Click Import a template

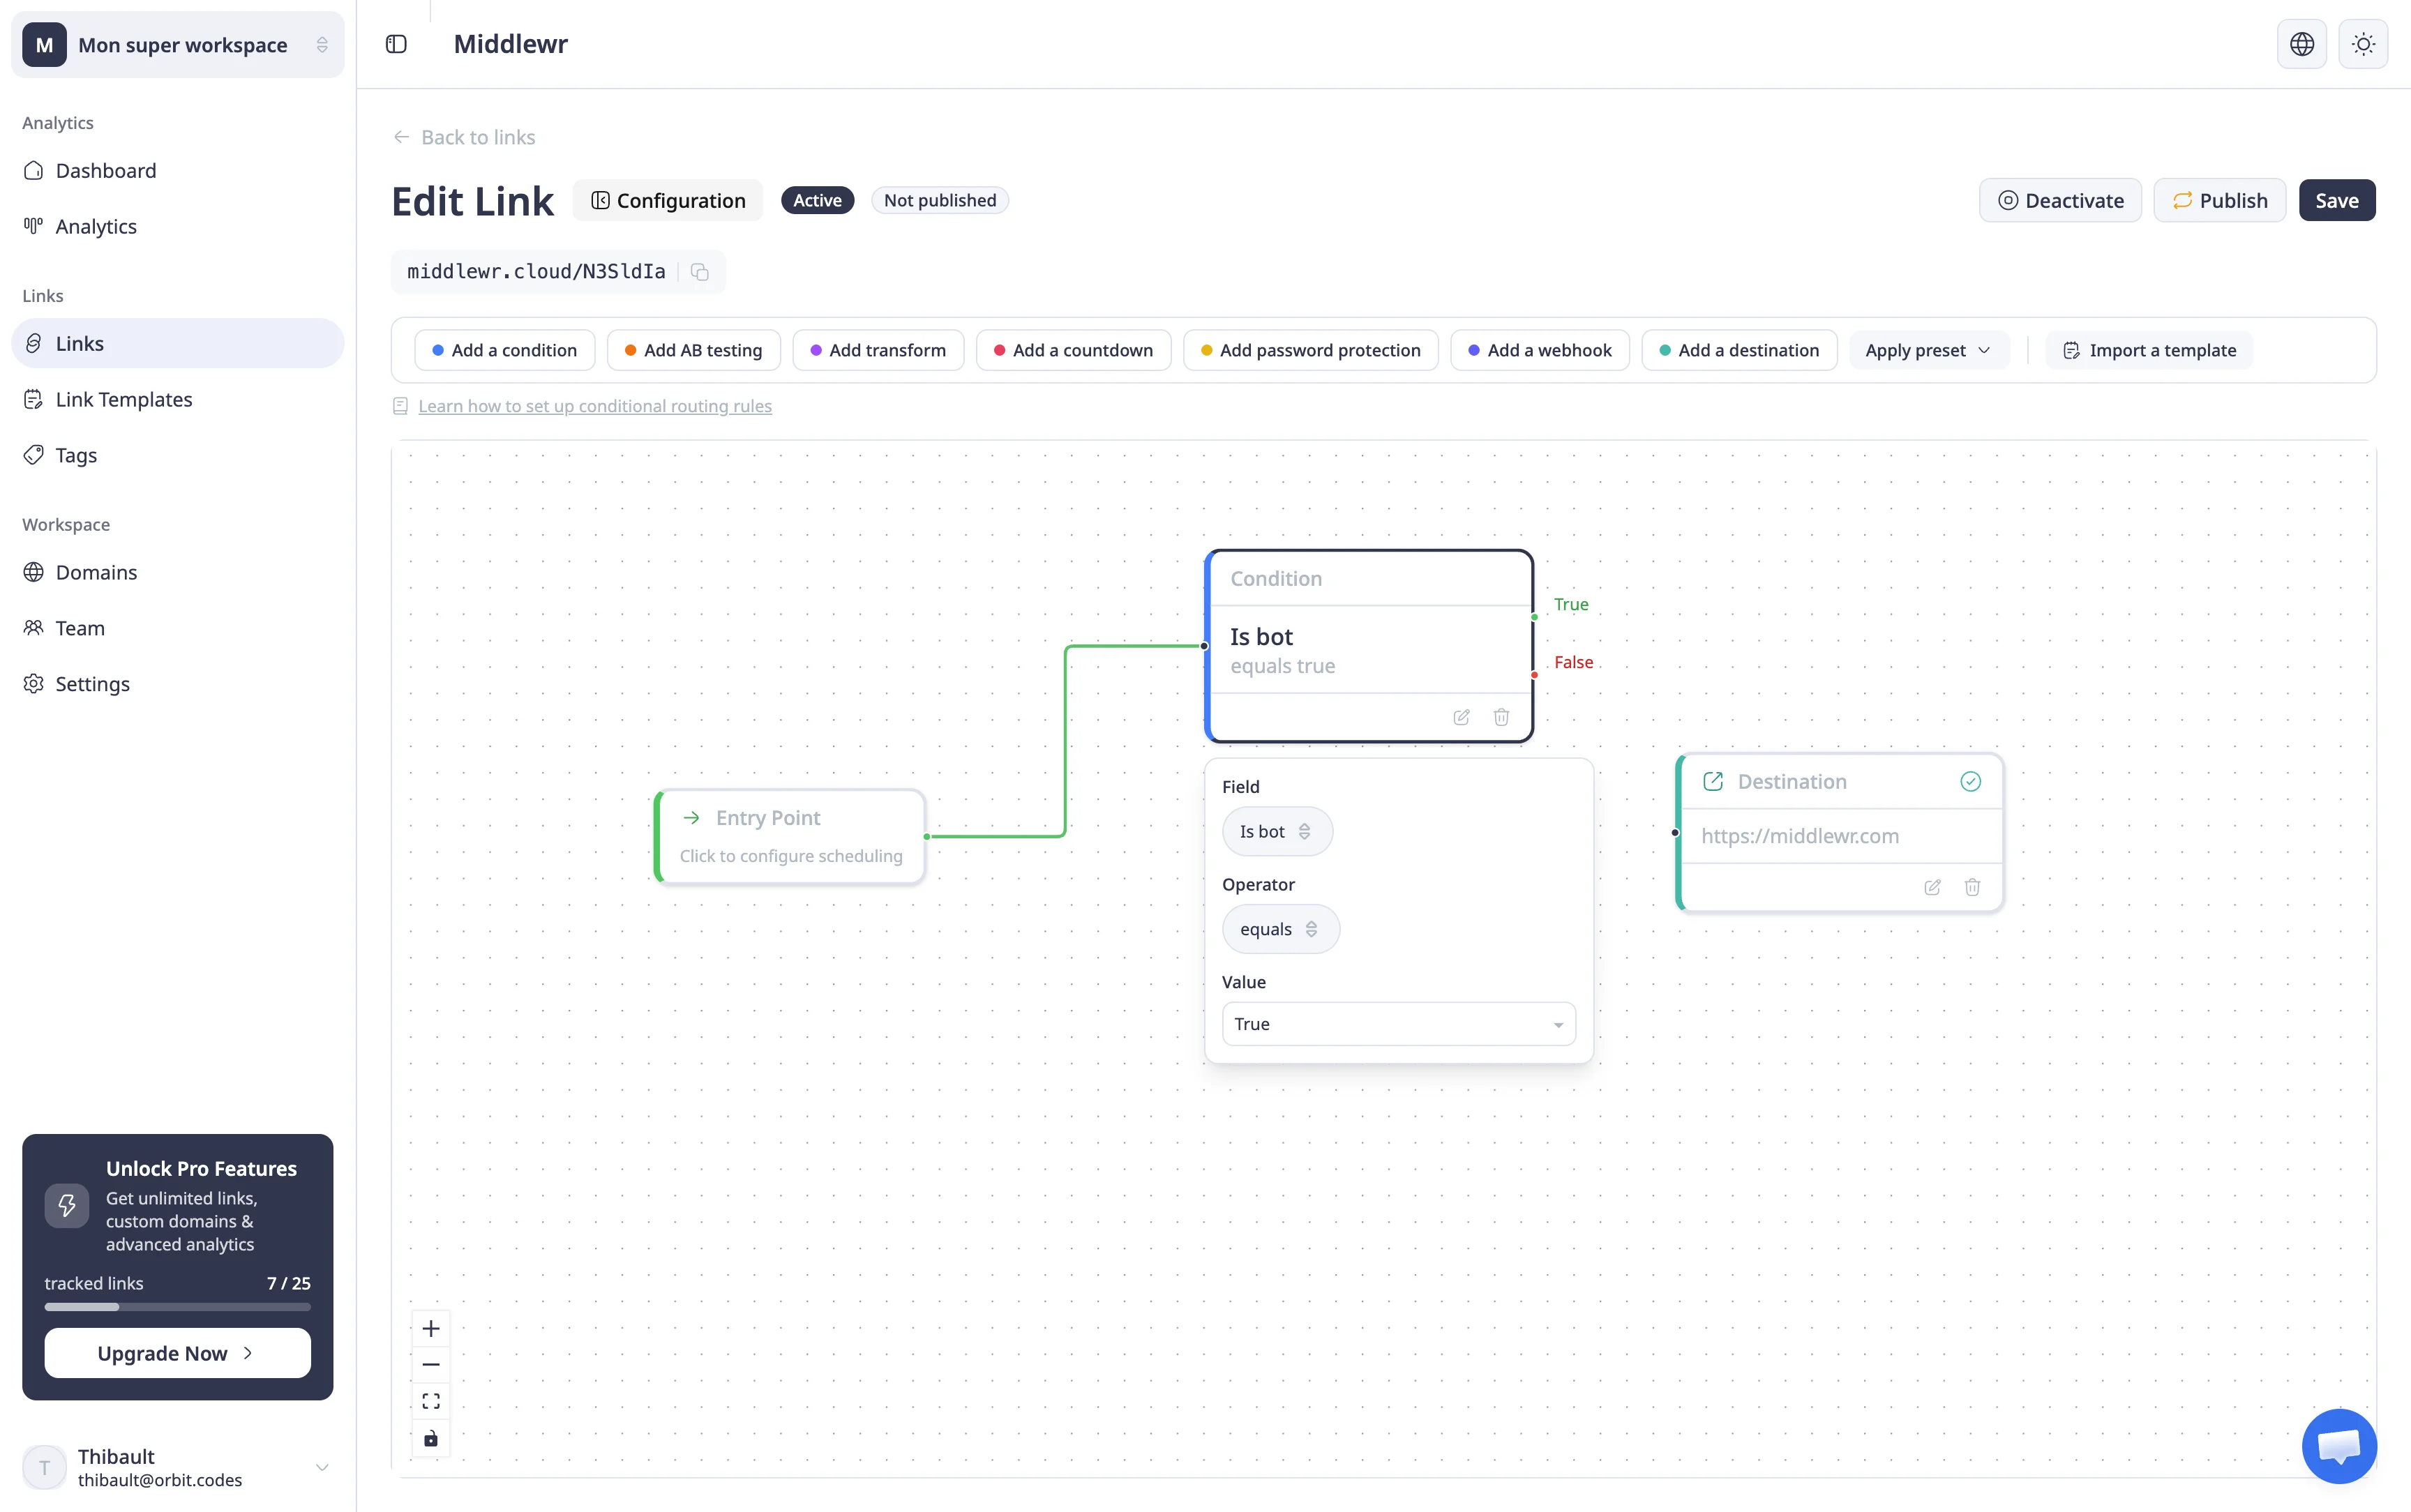2149,350
